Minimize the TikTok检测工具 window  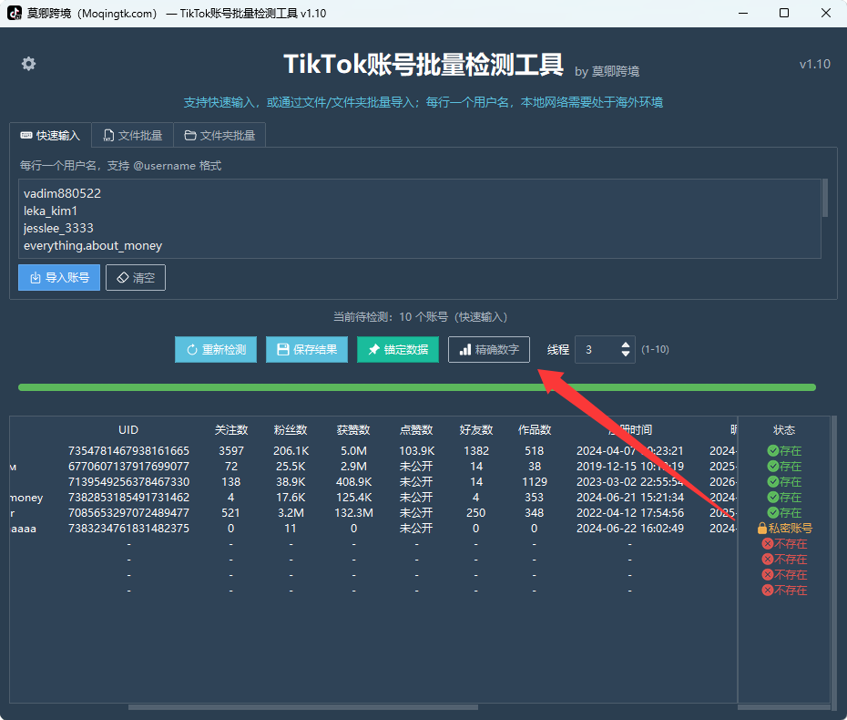(743, 13)
